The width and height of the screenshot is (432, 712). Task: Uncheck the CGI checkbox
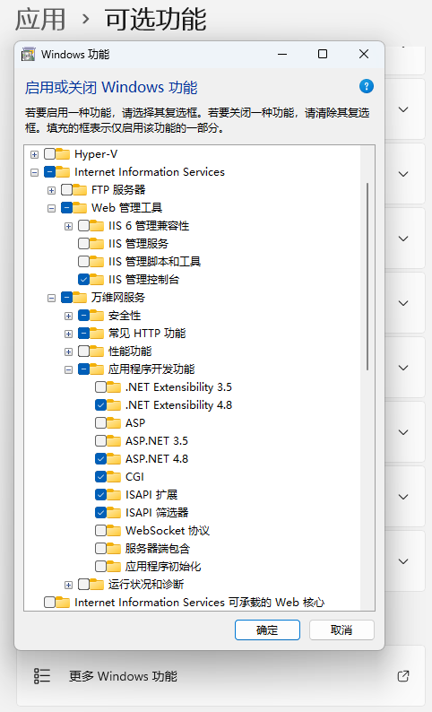(100, 476)
